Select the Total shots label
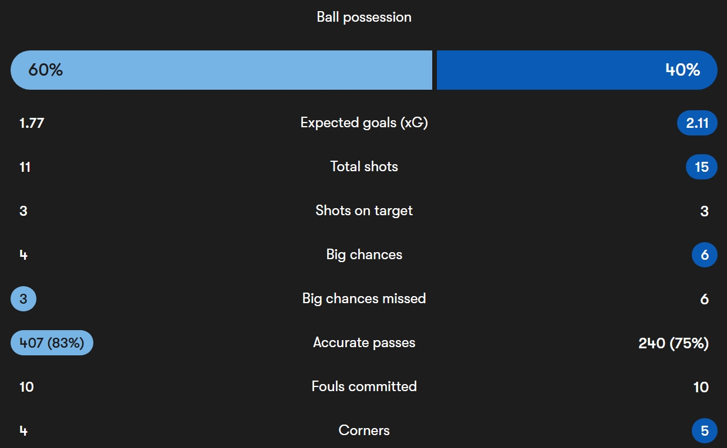Screen dimensions: 727x448 [x=364, y=167]
